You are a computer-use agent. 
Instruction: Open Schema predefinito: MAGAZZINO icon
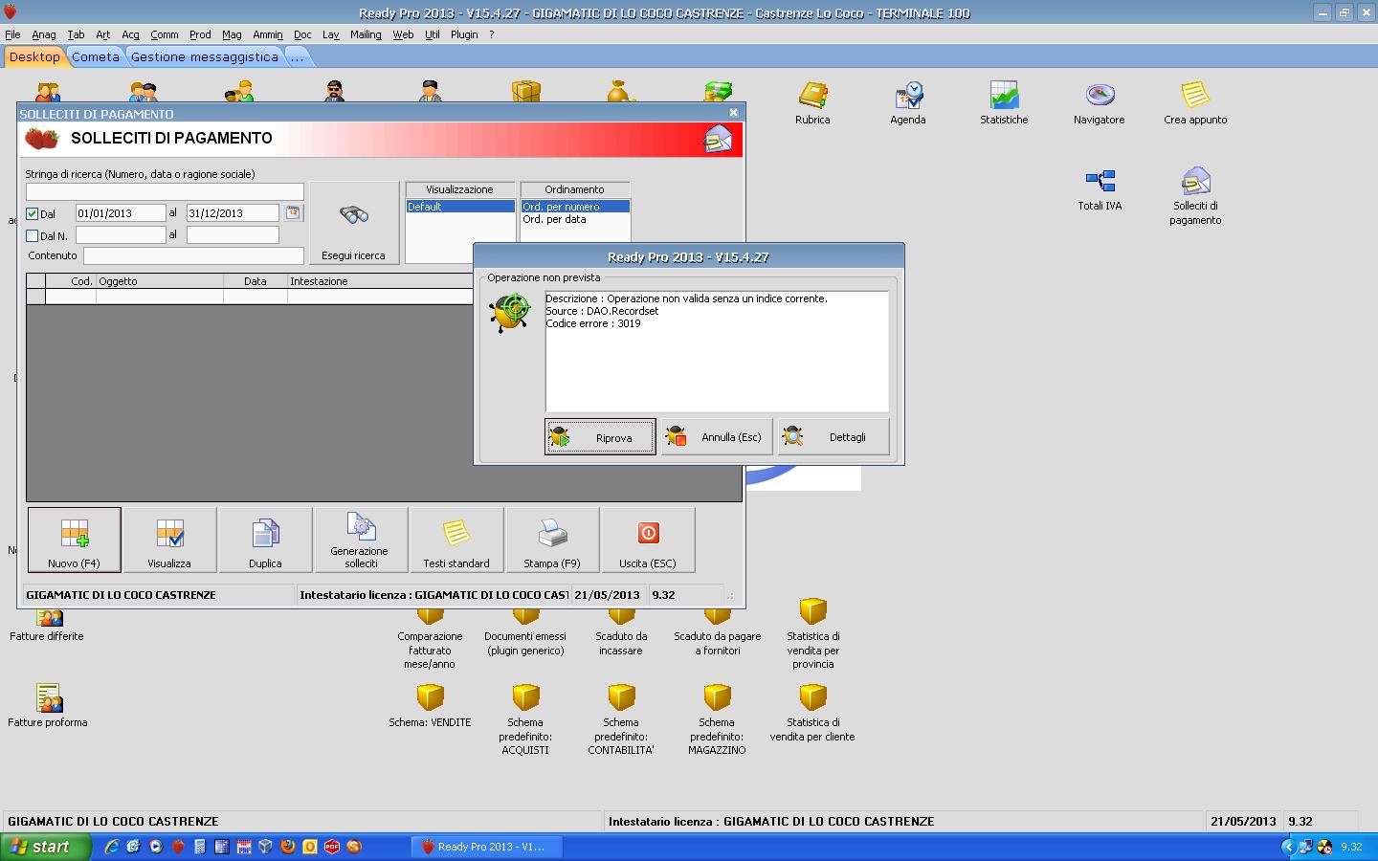(717, 718)
